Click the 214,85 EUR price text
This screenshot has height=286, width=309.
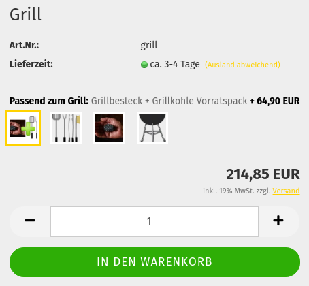263,174
